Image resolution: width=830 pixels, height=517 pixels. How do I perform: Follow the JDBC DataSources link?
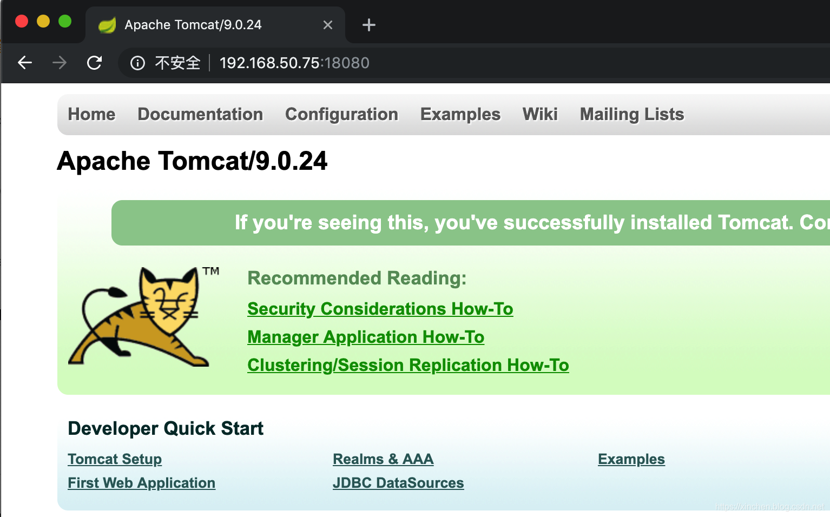398,483
